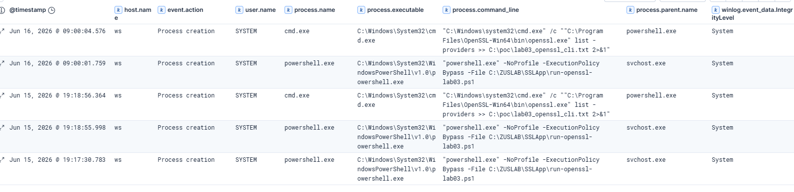Open the process.name column header
794x192 pixels.
315,10
